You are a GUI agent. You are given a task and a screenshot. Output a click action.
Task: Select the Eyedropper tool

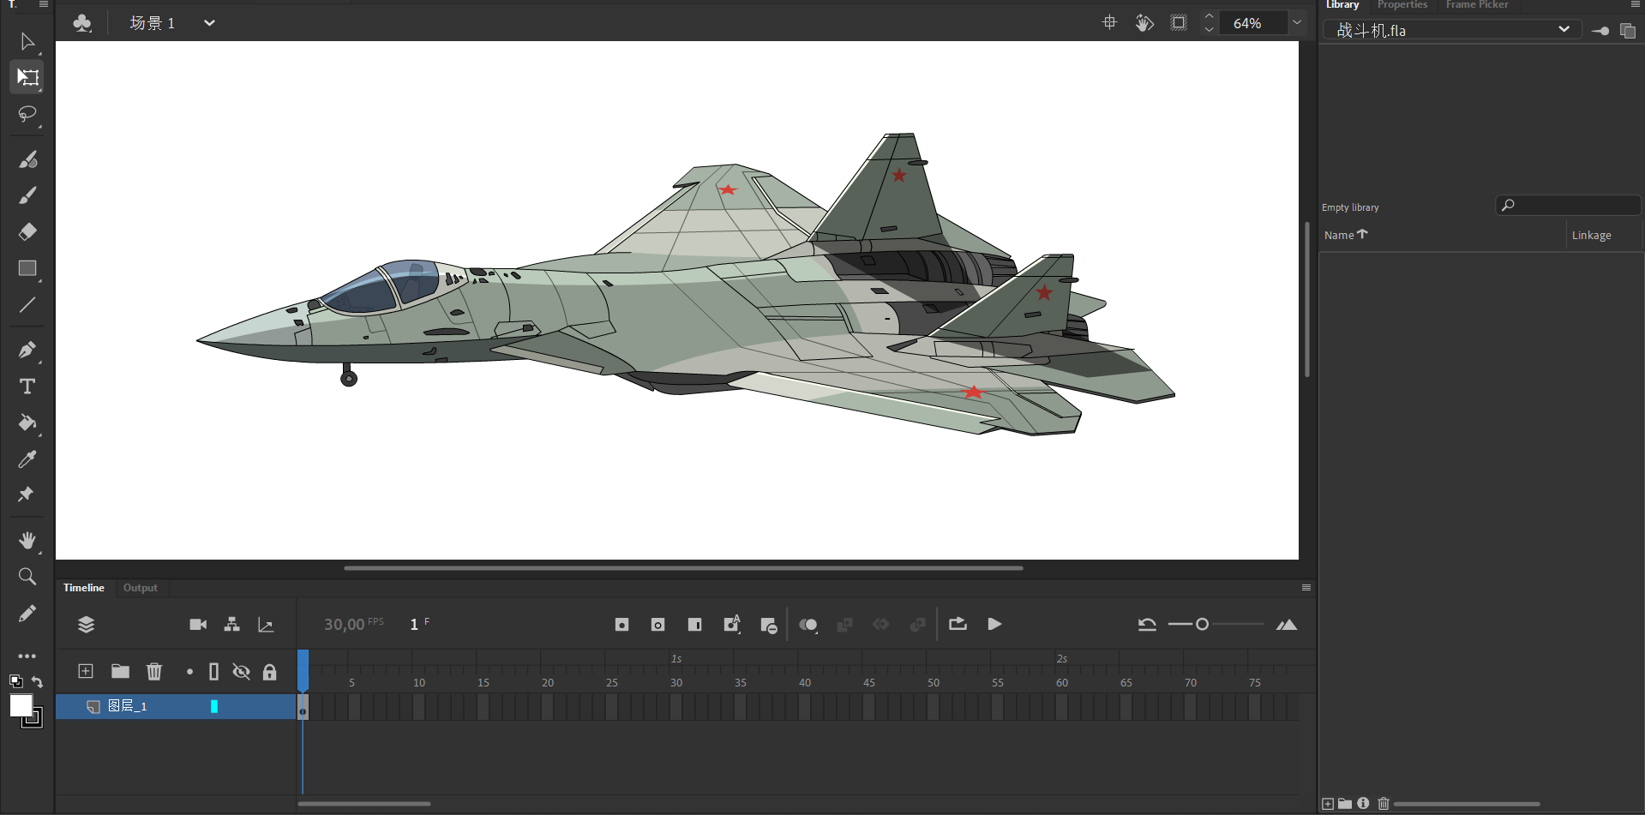(27, 459)
